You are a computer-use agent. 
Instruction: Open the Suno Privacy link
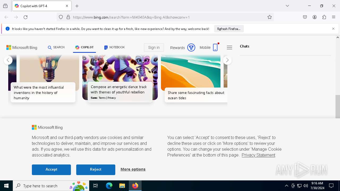112,98
